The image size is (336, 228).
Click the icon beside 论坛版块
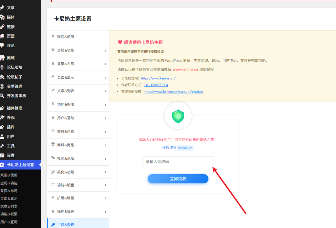coord(2,67)
